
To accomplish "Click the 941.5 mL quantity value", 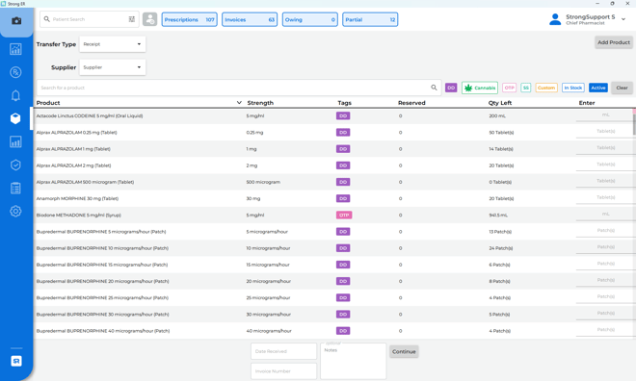I will coord(497,215).
